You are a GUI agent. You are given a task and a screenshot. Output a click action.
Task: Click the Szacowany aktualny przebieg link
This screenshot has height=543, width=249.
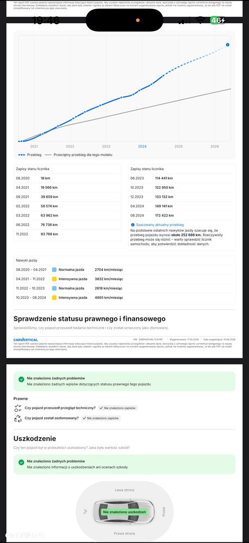160,225
